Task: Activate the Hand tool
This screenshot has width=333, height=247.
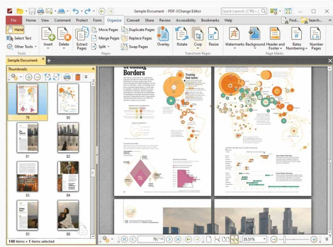Action: pos(15,30)
